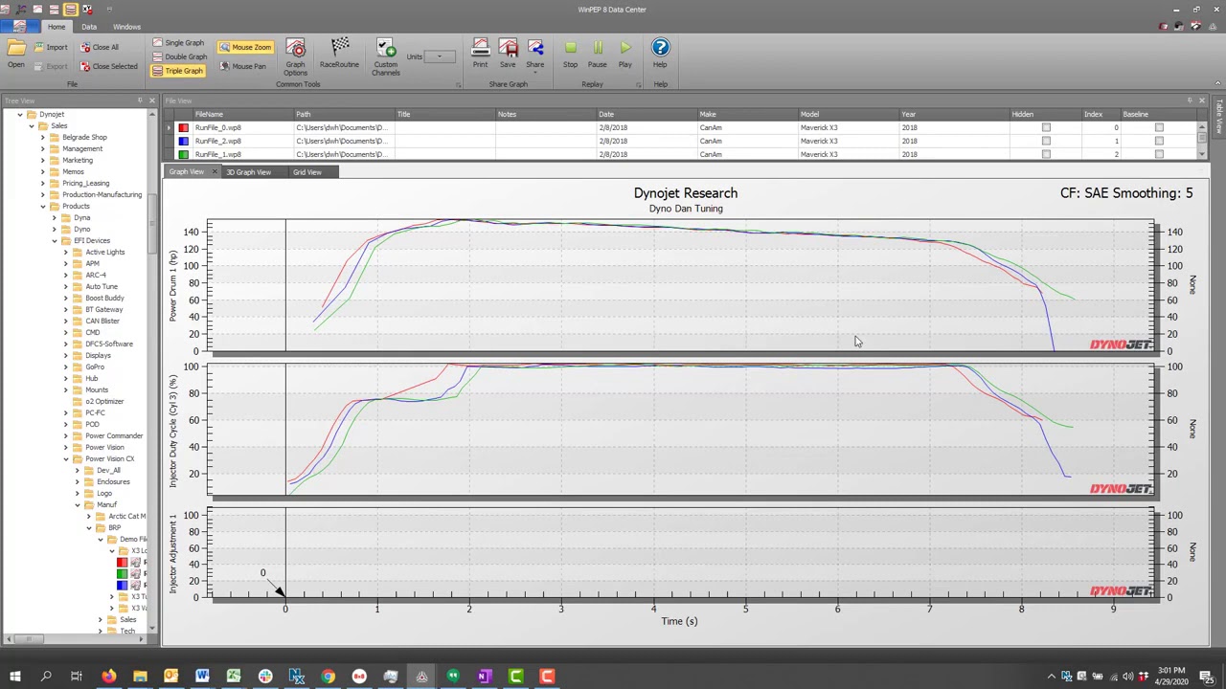Expand the Belgrade Shop folder

(x=42, y=137)
